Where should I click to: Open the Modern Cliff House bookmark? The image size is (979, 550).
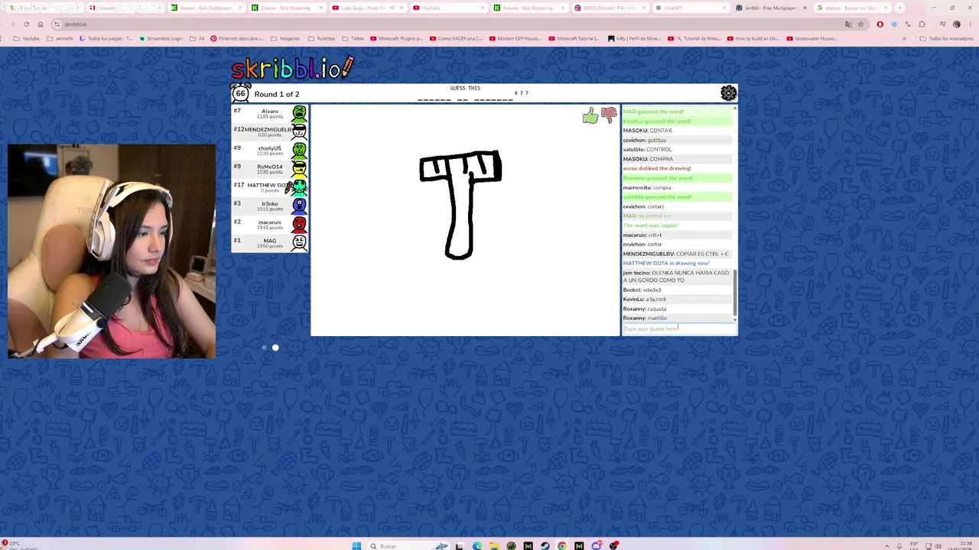516,38
